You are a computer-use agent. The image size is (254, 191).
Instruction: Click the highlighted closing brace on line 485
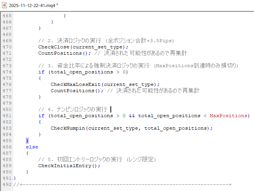tap(27, 140)
